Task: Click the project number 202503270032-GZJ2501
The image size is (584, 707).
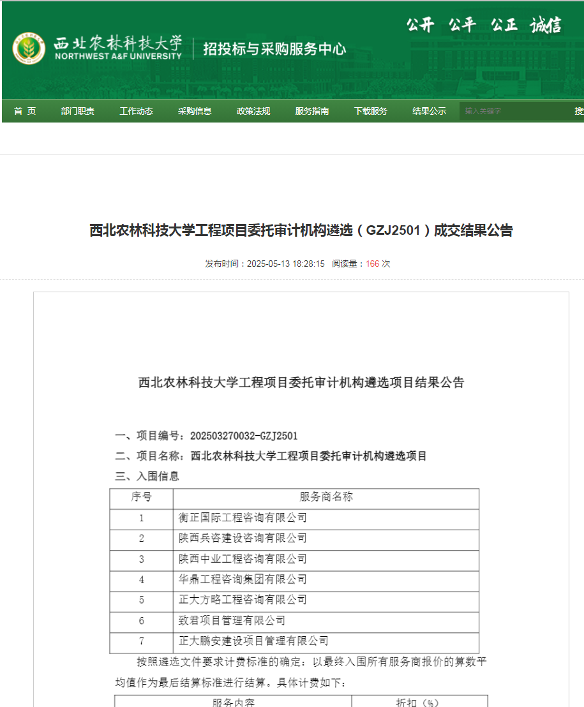Action: point(244,436)
